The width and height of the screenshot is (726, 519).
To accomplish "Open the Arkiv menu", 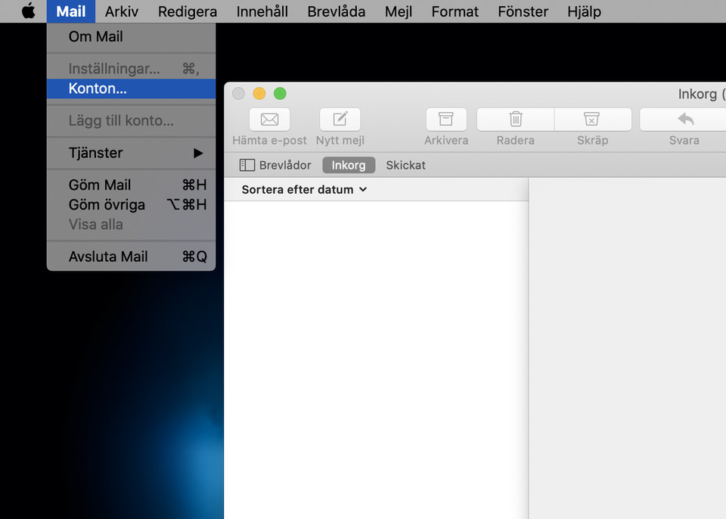I will pyautogui.click(x=121, y=11).
